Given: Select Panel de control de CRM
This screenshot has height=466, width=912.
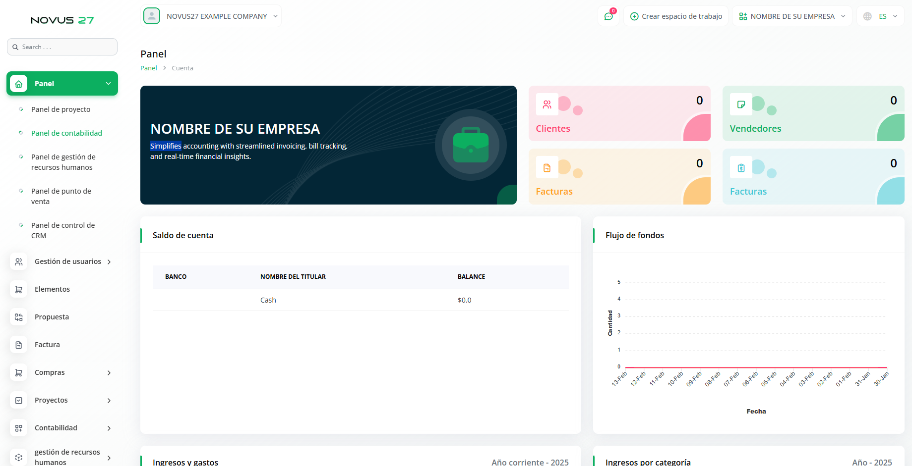Looking at the screenshot, I should point(62,230).
